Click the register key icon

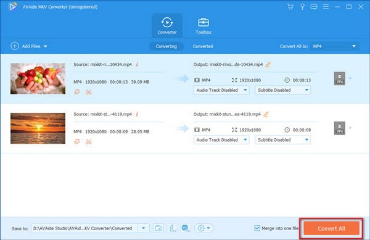point(302,7)
